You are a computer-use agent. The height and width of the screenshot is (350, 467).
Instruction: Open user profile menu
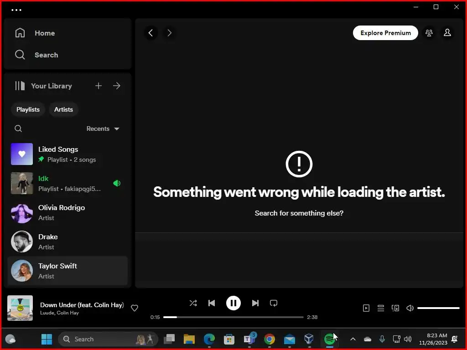[x=447, y=33]
